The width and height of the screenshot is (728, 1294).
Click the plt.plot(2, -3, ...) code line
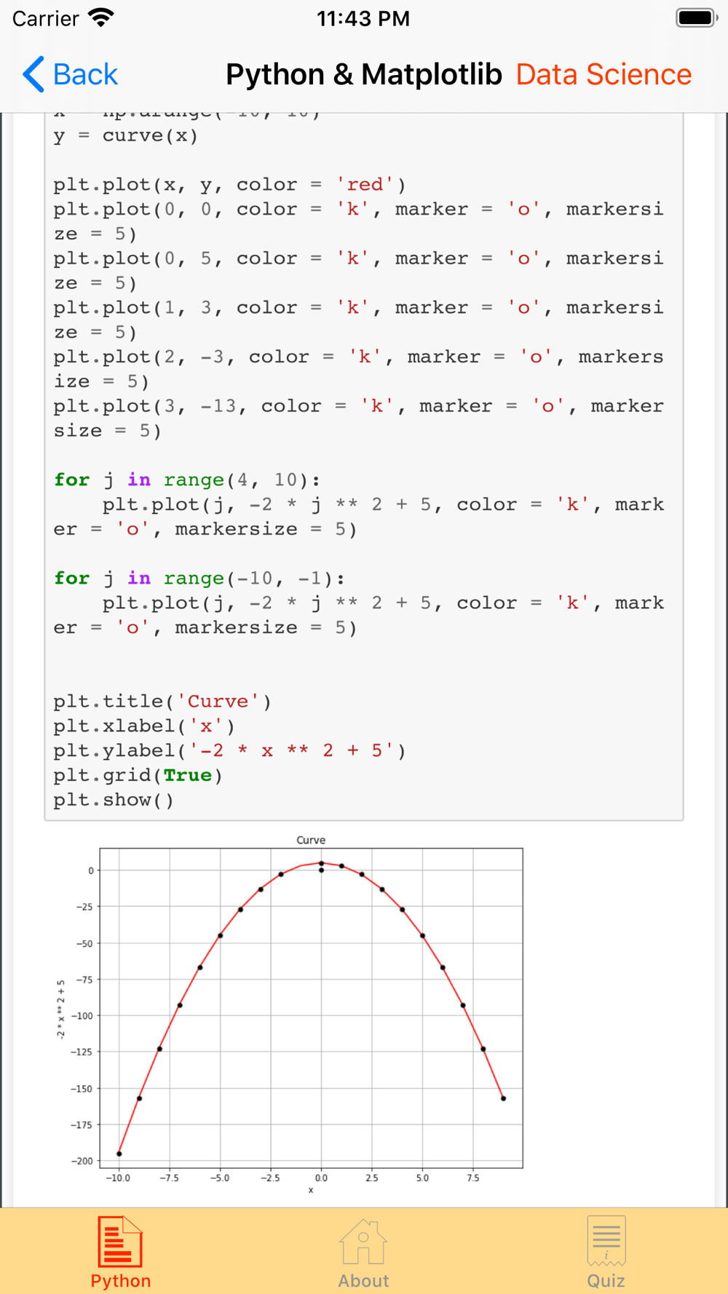(358, 369)
